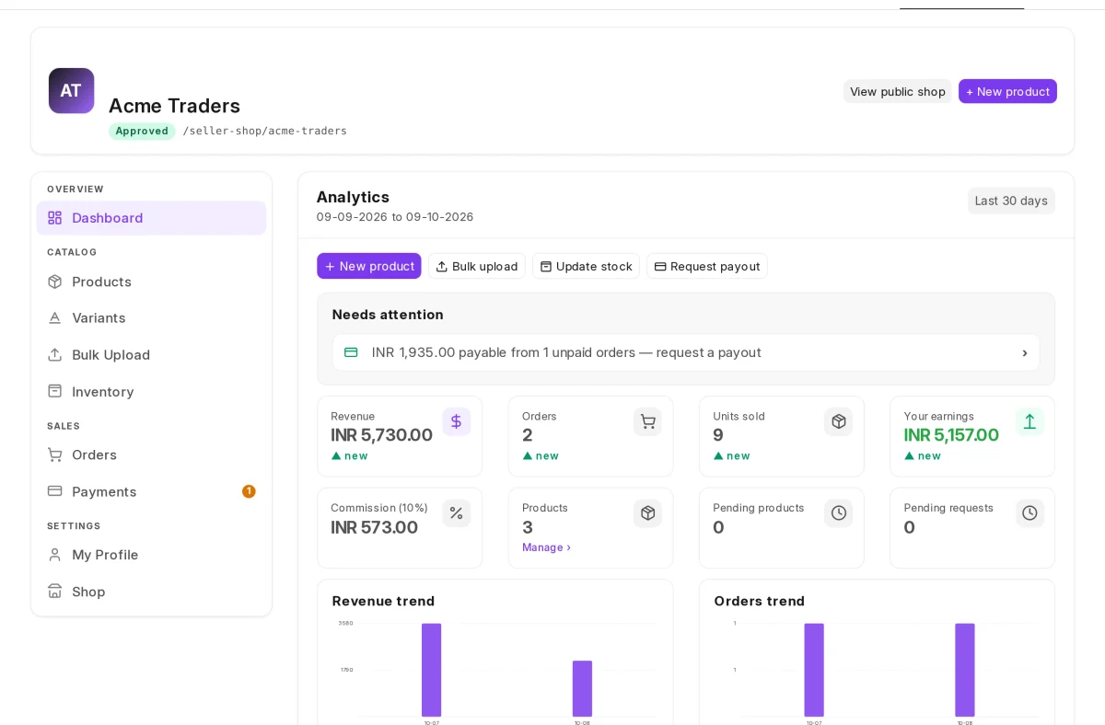Screen dimensions: 1105x725
Task: Click the Pending products clock icon
Action: click(x=838, y=512)
